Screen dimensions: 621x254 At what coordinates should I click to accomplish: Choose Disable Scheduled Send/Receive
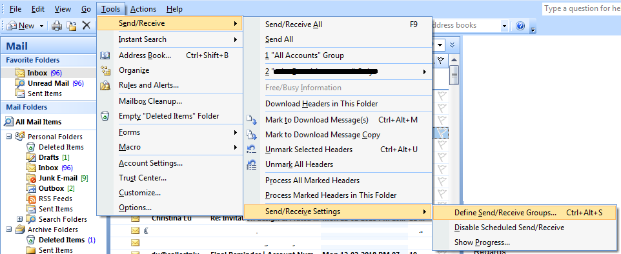525,228
